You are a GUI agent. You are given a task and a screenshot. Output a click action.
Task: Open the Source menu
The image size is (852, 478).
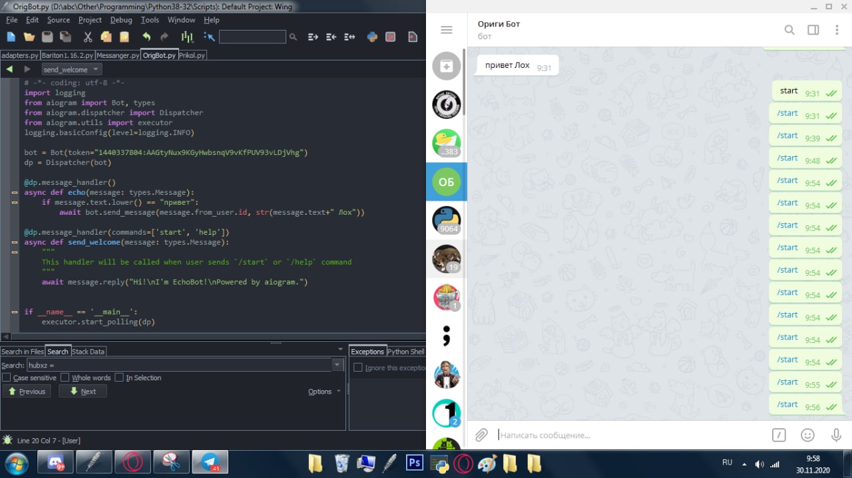[59, 20]
